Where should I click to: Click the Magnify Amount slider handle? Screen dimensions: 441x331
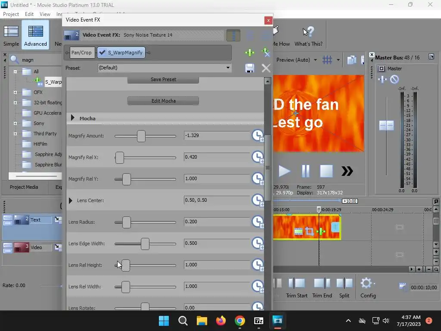141,136
